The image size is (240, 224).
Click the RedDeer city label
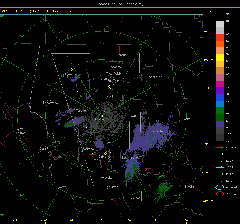tap(113, 81)
